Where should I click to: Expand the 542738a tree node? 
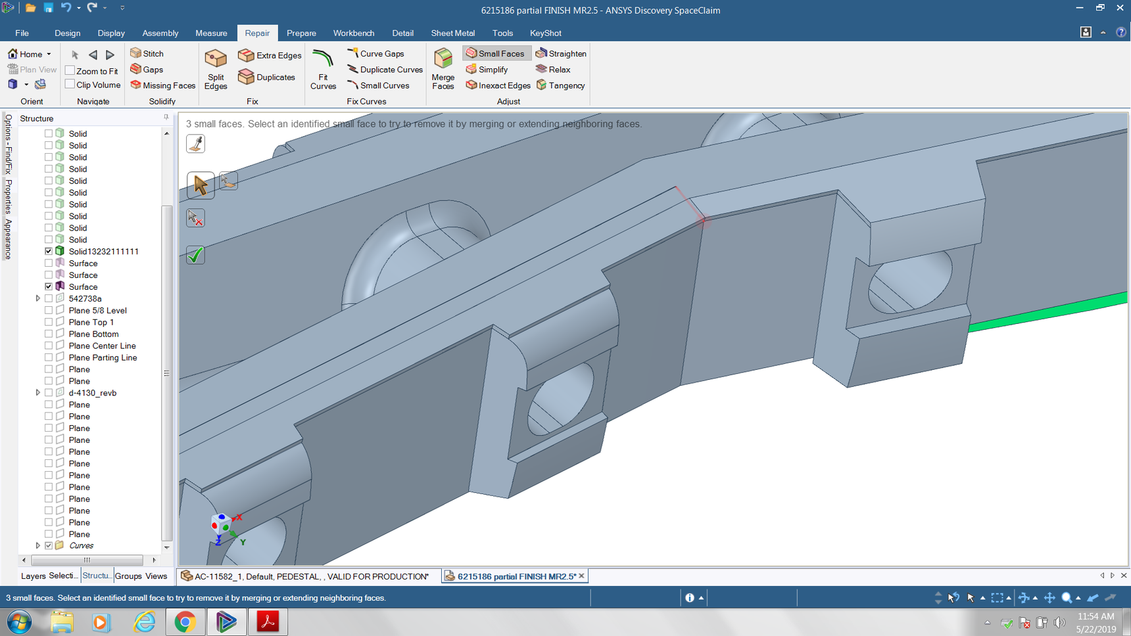(38, 298)
